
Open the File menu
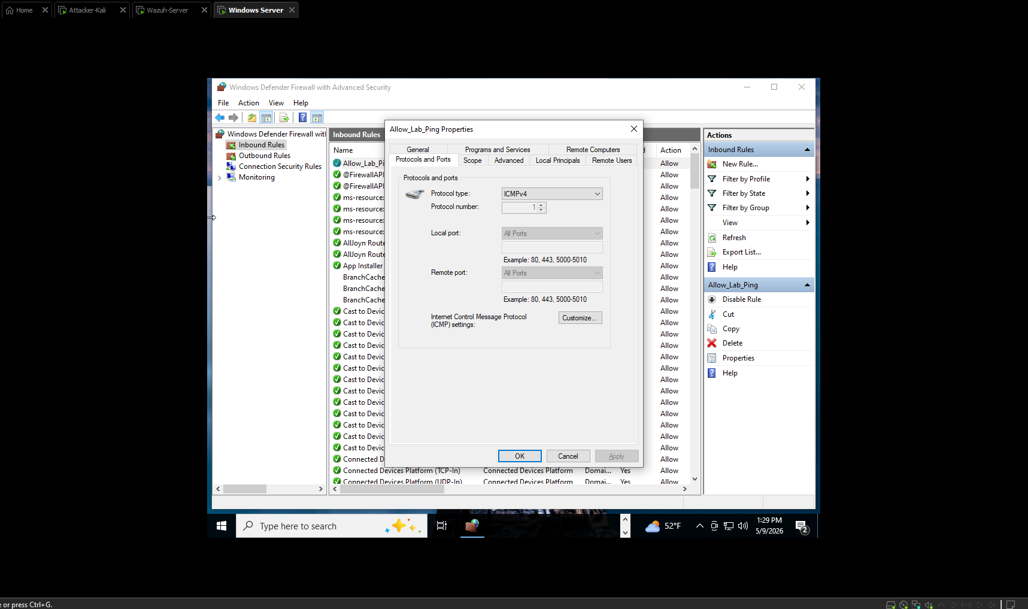point(223,103)
